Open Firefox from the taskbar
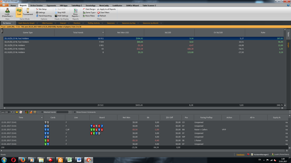Screen dimensions: 291x163 [23, 160]
